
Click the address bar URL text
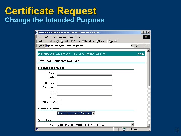[x=66, y=46]
